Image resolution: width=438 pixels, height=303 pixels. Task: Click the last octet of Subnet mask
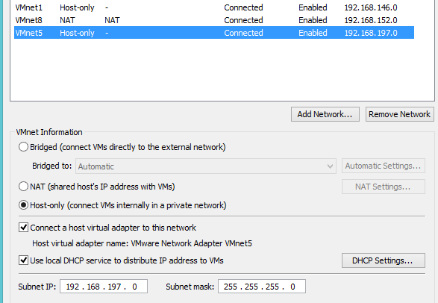pos(292,287)
